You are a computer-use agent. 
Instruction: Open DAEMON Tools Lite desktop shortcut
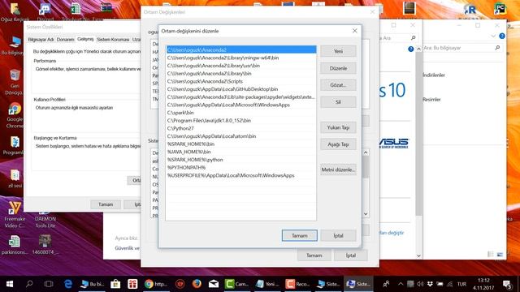45,218
